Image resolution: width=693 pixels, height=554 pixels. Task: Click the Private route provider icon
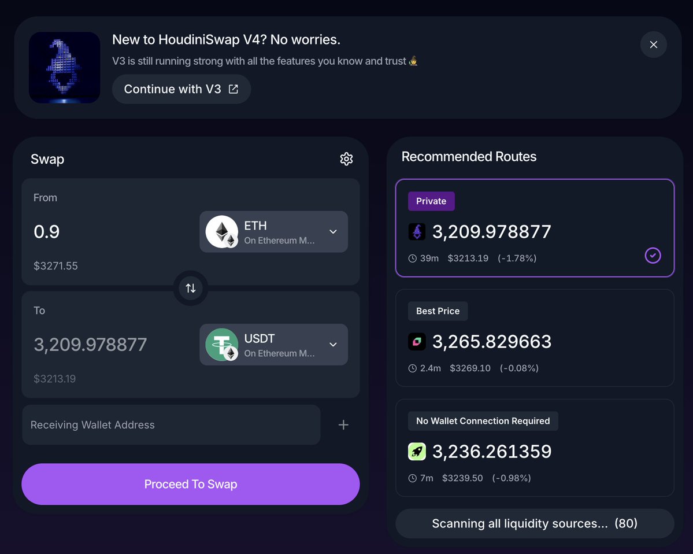coord(417,232)
